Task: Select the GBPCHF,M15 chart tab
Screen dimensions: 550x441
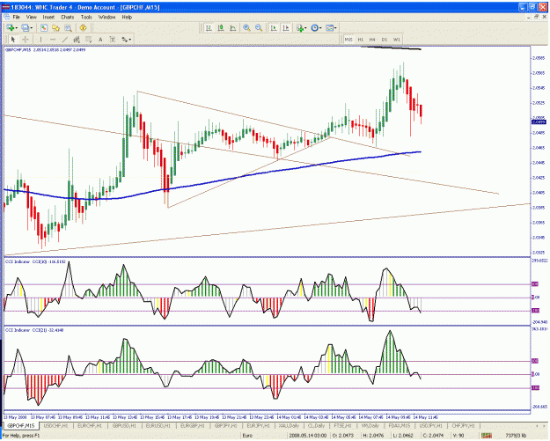Action: click(21, 425)
